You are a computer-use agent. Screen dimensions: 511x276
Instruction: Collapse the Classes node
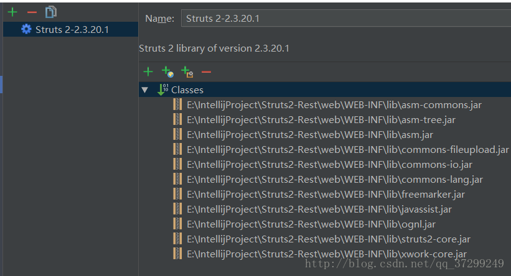(144, 90)
